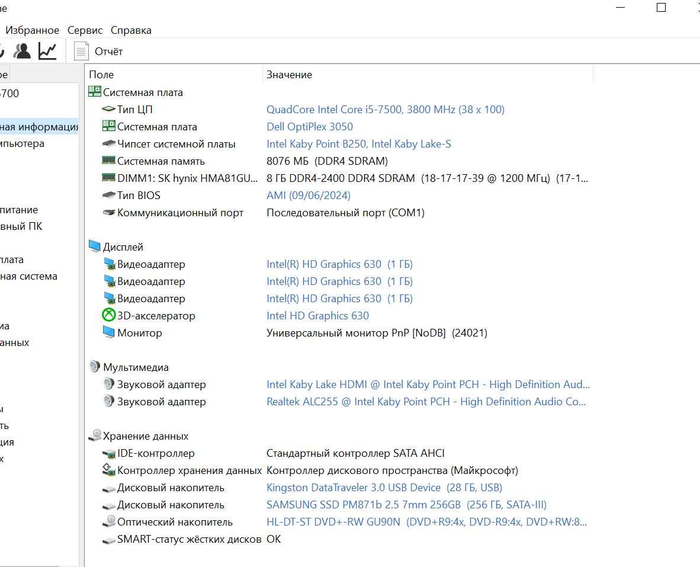This screenshot has height=567, width=700.
Task: Select the SMART status OK value
Action: click(x=274, y=539)
